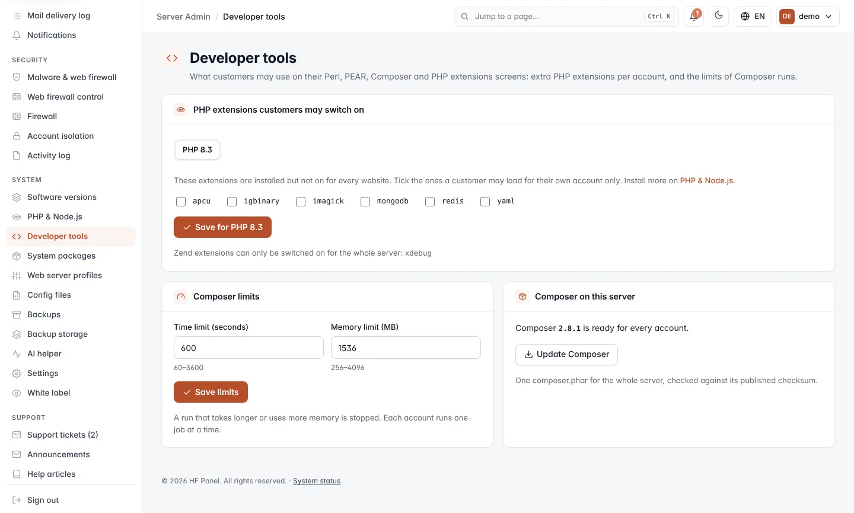Click the Backups archive icon
The height and width of the screenshot is (513, 854).
[17, 314]
